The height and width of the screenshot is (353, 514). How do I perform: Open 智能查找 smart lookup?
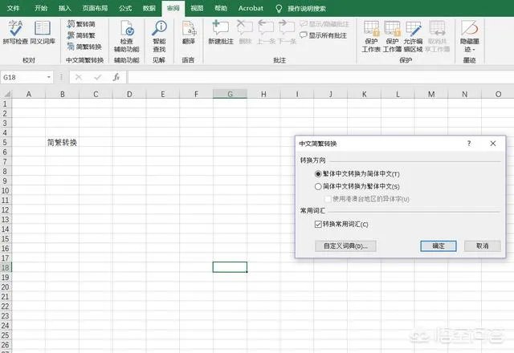159,36
